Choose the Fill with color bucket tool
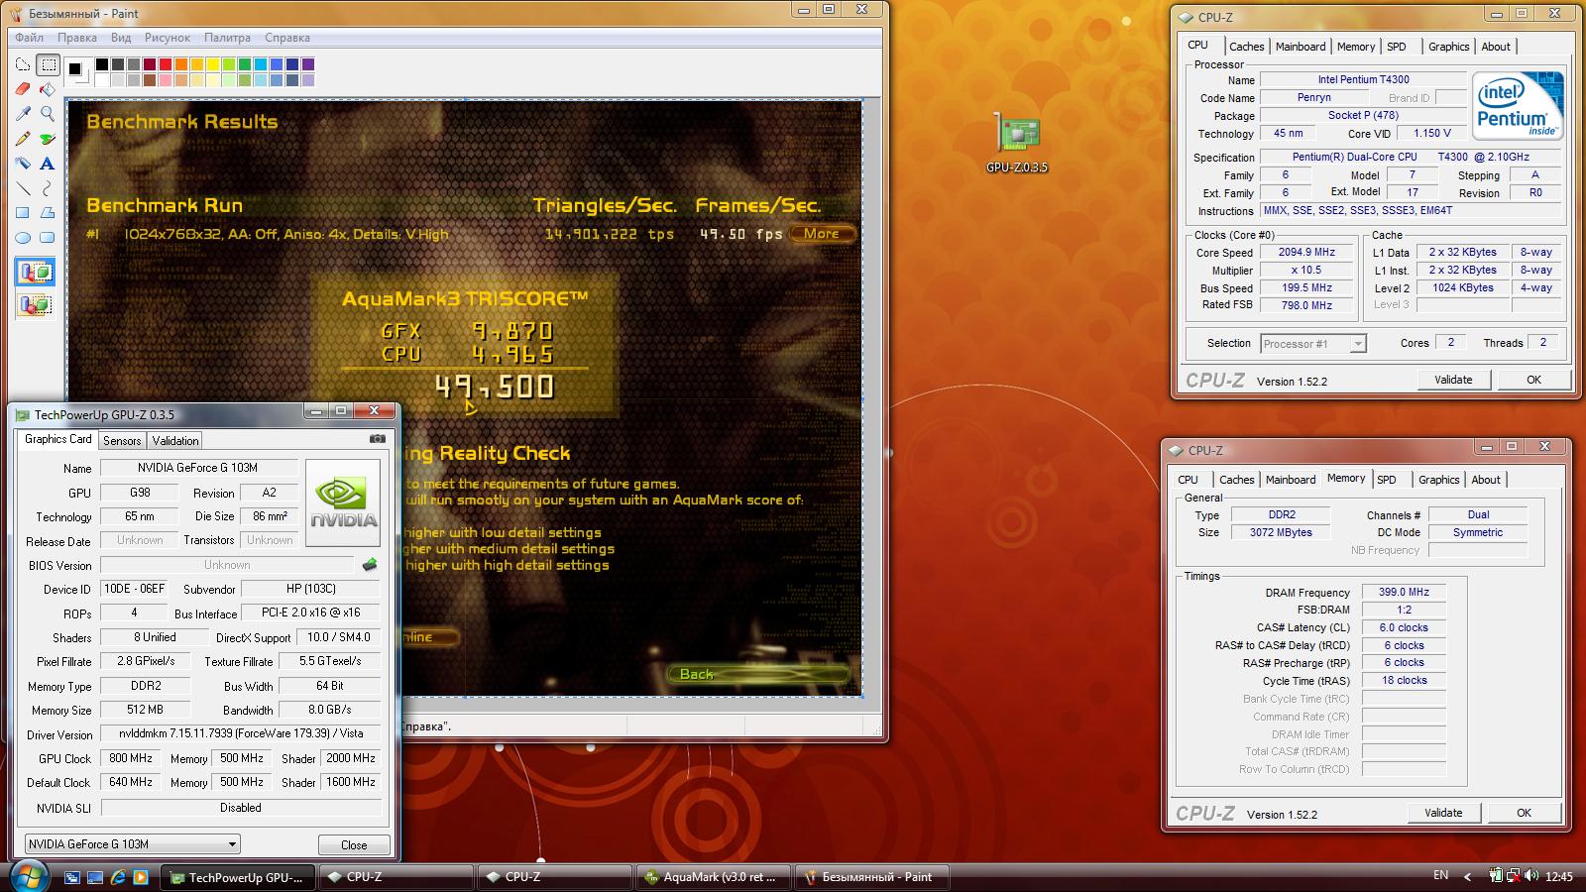 point(47,89)
